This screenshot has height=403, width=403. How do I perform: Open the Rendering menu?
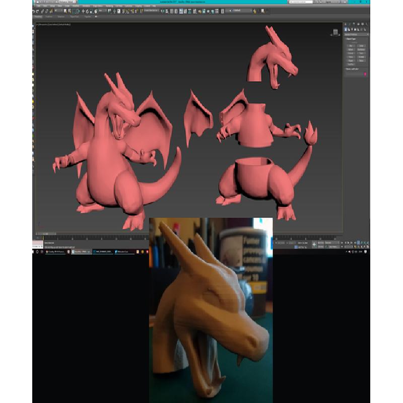(x=109, y=6)
